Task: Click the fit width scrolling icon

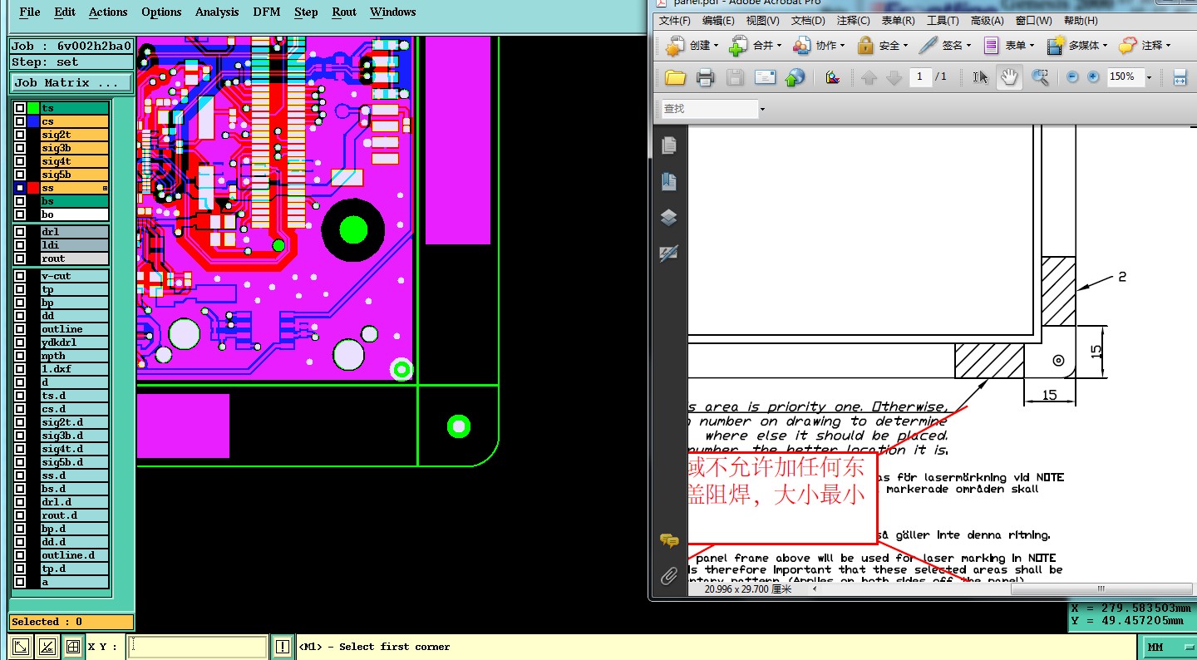Action: click(1180, 77)
